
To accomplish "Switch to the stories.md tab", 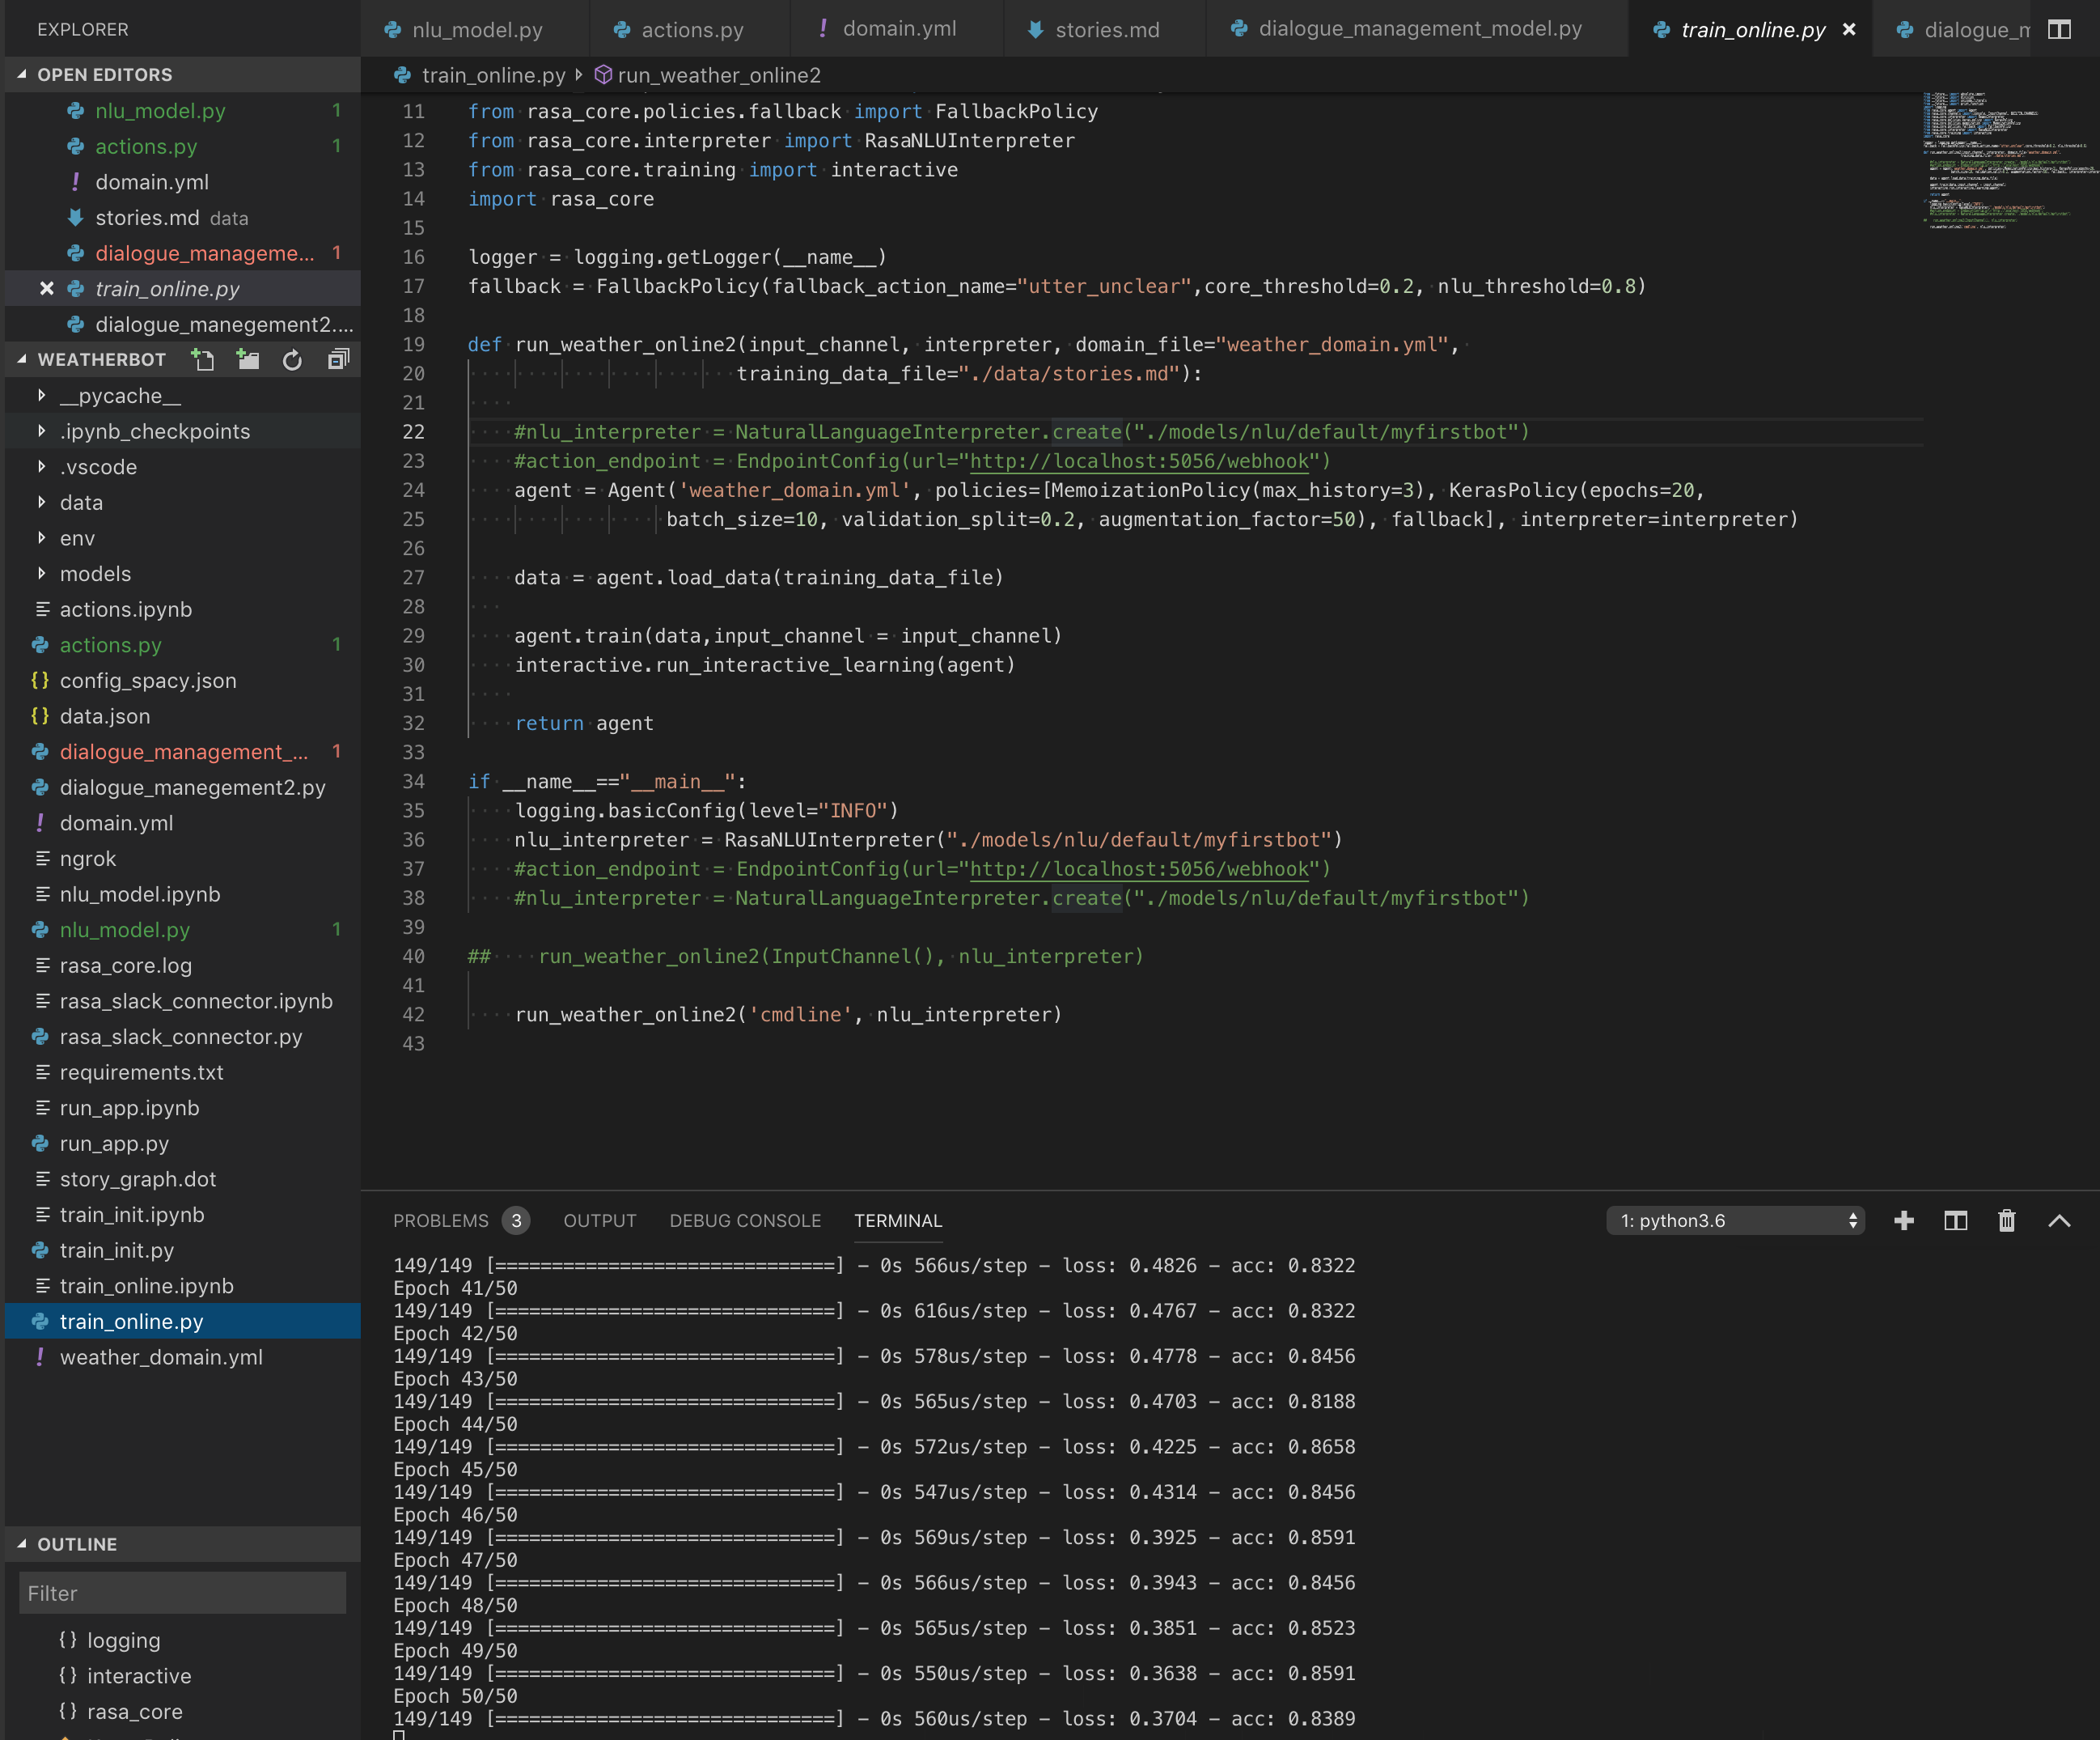I will [1103, 29].
